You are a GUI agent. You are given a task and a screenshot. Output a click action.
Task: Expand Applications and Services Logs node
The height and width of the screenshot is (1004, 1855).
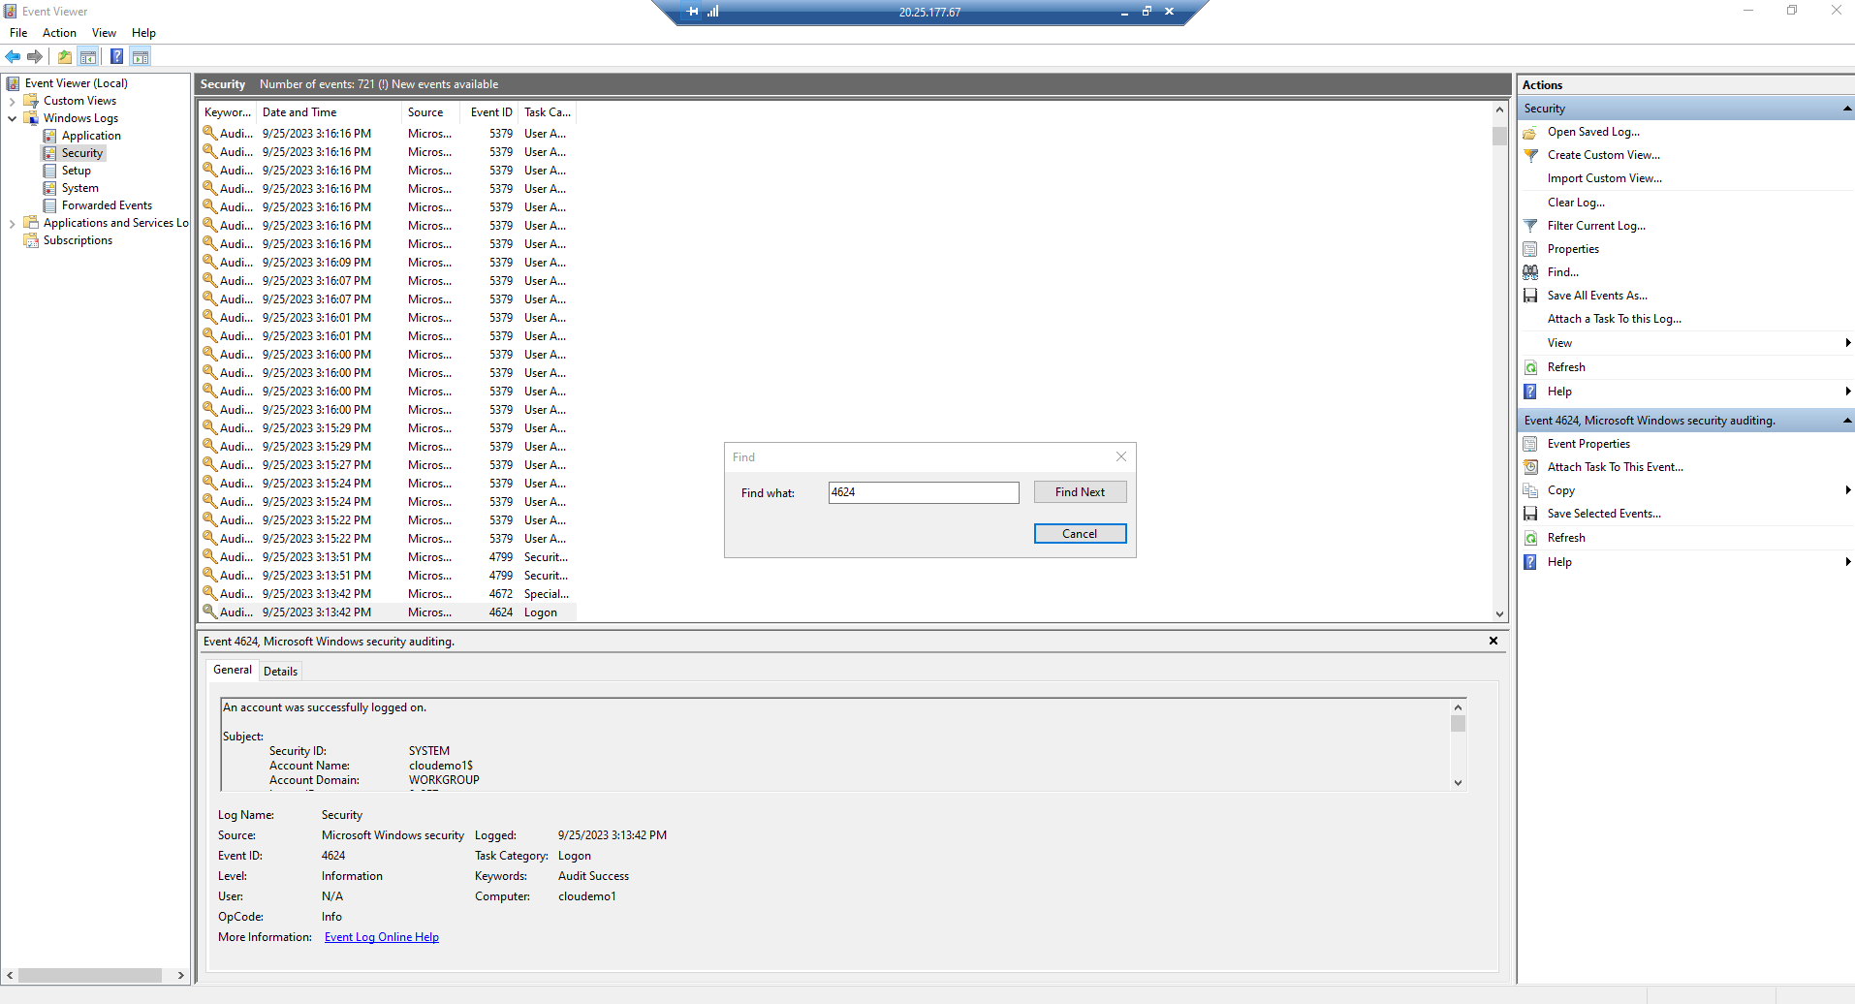(12, 223)
